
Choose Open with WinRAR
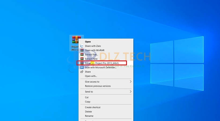pos(106,50)
